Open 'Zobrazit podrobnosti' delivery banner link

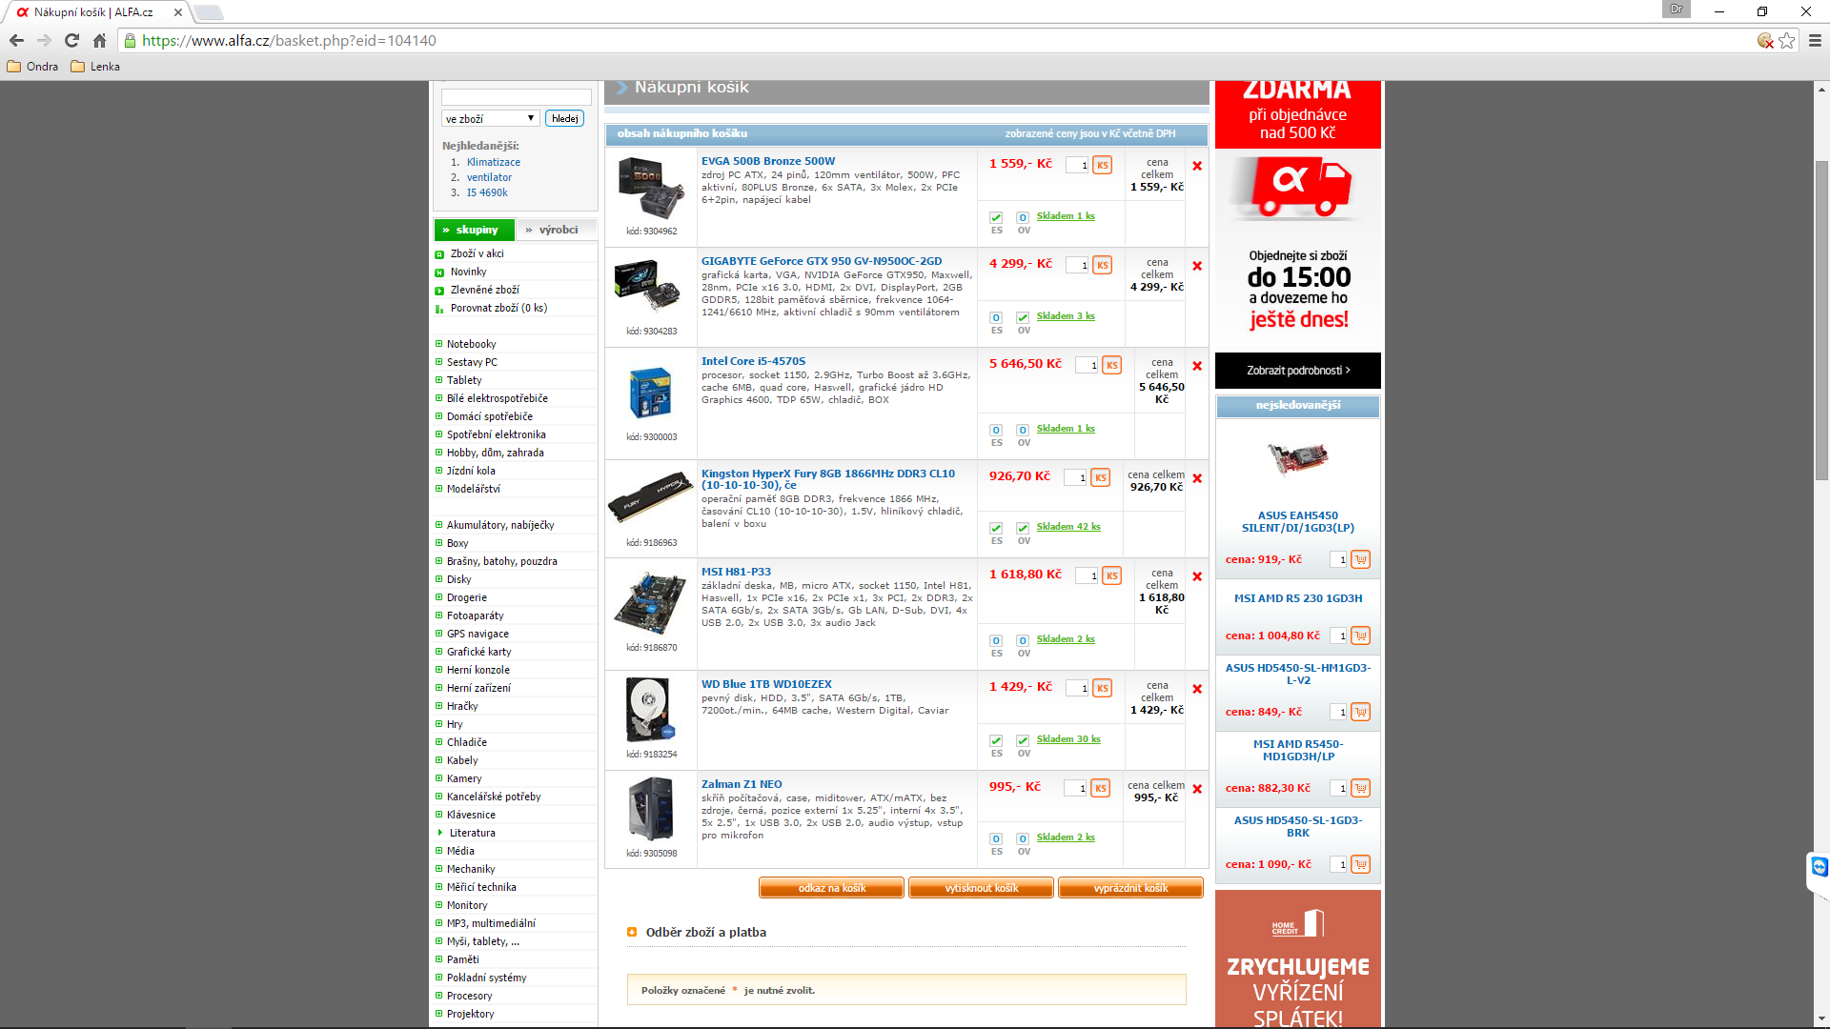(x=1298, y=371)
